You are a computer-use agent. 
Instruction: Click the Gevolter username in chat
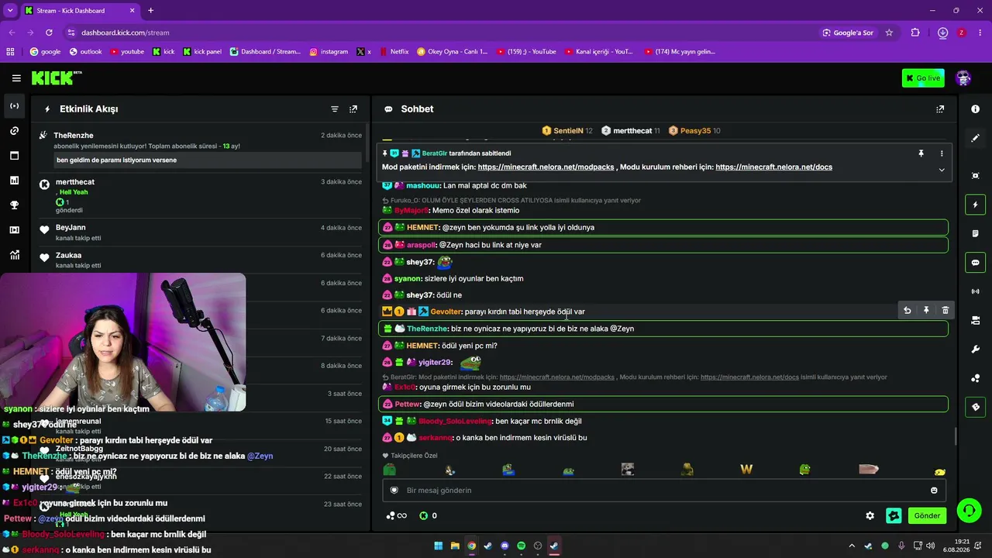[446, 312]
